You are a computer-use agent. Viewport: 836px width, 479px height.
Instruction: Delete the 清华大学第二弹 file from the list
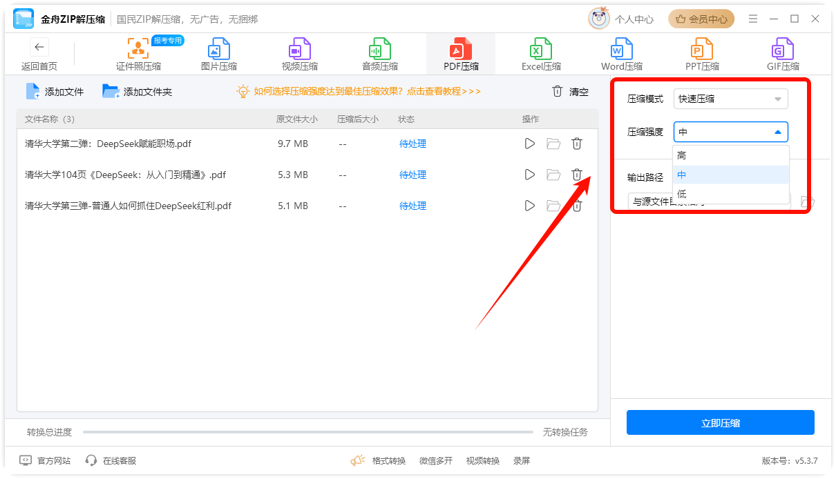point(577,144)
